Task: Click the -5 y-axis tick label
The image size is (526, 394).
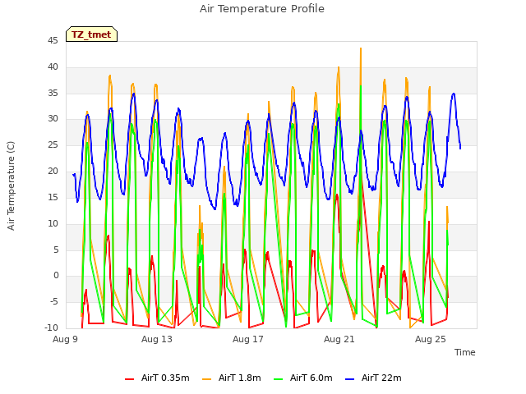Action: (x=54, y=301)
